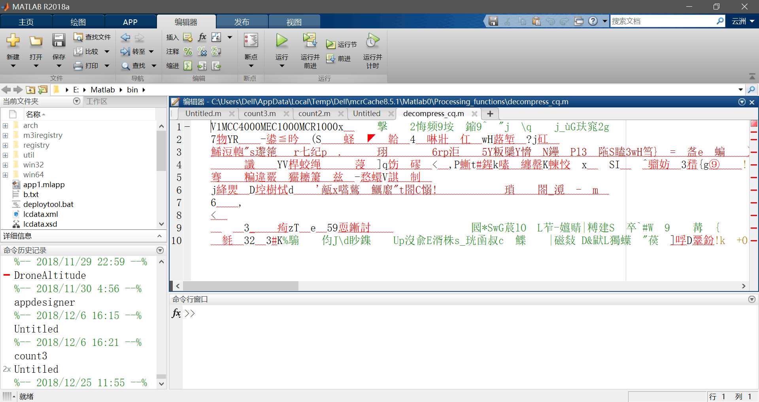Open Help with the question mark icon
Screen dimensions: 759x402
pos(593,21)
